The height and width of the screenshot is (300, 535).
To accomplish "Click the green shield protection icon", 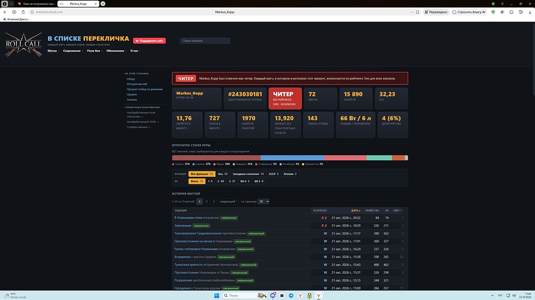I will 493,12.
